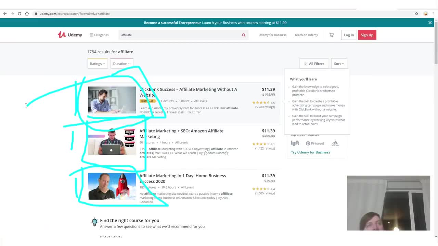Viewport: 438px width, 246px height.
Task: Open the All Filters panel
Action: (314, 64)
